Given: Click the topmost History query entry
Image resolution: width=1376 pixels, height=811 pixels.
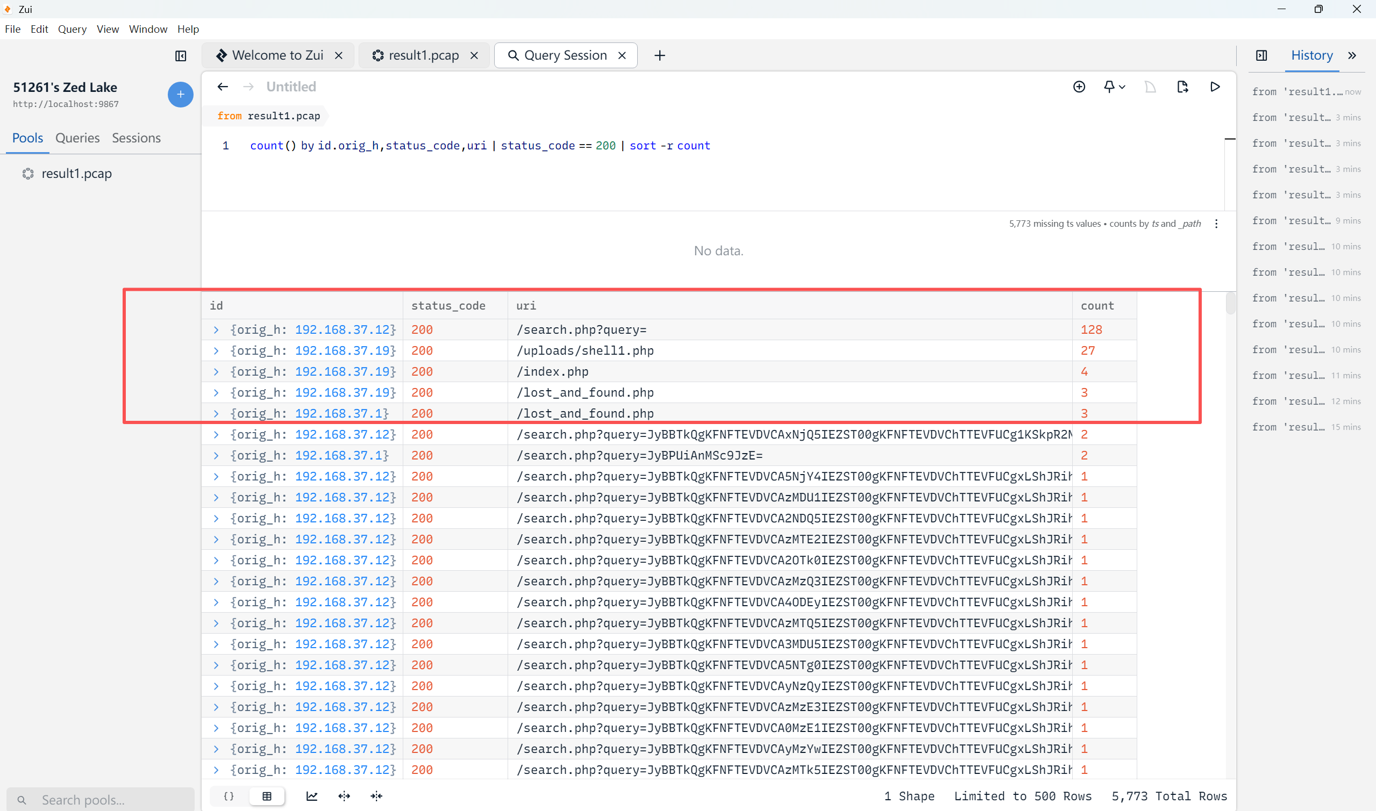Looking at the screenshot, I should click(x=1298, y=92).
